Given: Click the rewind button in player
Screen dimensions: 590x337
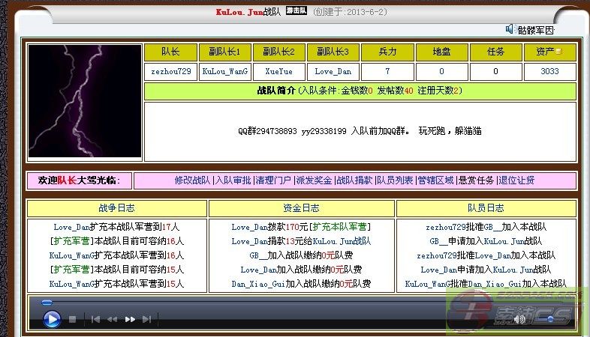Looking at the screenshot, I should 112,319.
